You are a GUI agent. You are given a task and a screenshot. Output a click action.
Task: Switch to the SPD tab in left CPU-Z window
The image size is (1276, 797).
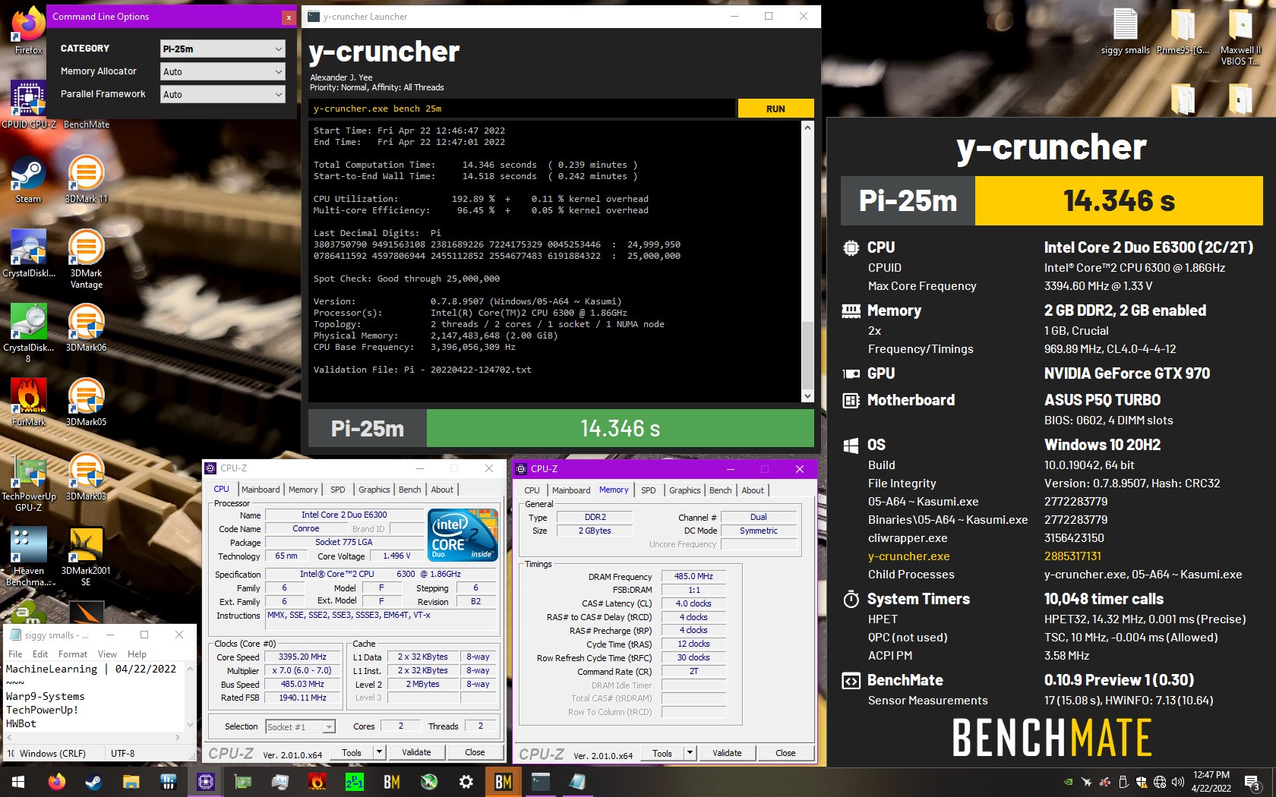click(338, 490)
